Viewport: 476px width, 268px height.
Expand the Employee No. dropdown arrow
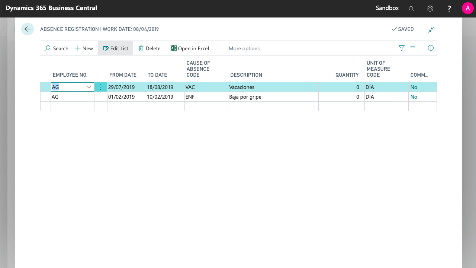[89, 87]
